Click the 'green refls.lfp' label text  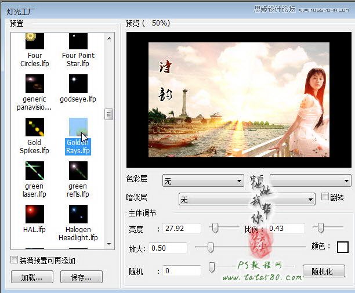78,190
